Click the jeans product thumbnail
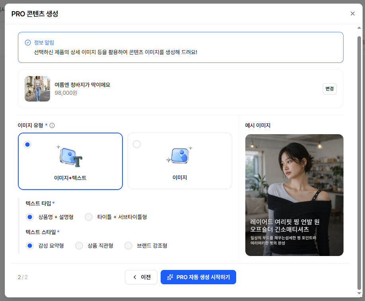 point(37,89)
